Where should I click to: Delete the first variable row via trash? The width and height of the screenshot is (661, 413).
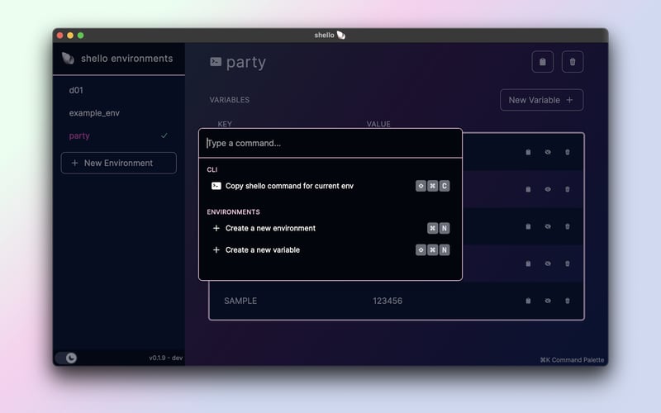coord(568,152)
